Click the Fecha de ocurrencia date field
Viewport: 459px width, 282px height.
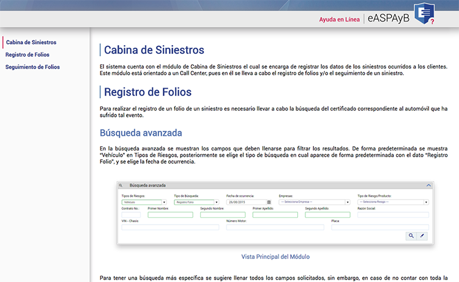[x=246, y=202]
